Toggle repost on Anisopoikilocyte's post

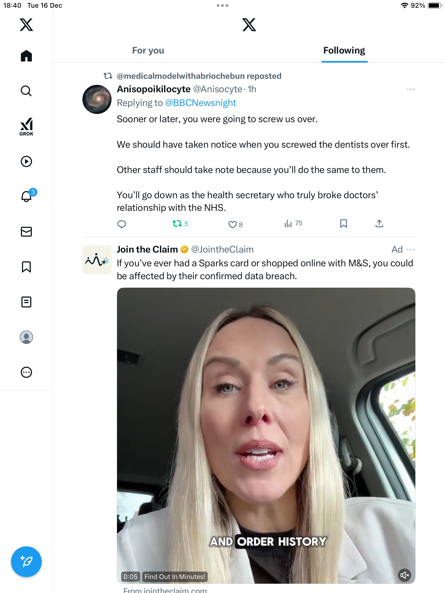177,224
